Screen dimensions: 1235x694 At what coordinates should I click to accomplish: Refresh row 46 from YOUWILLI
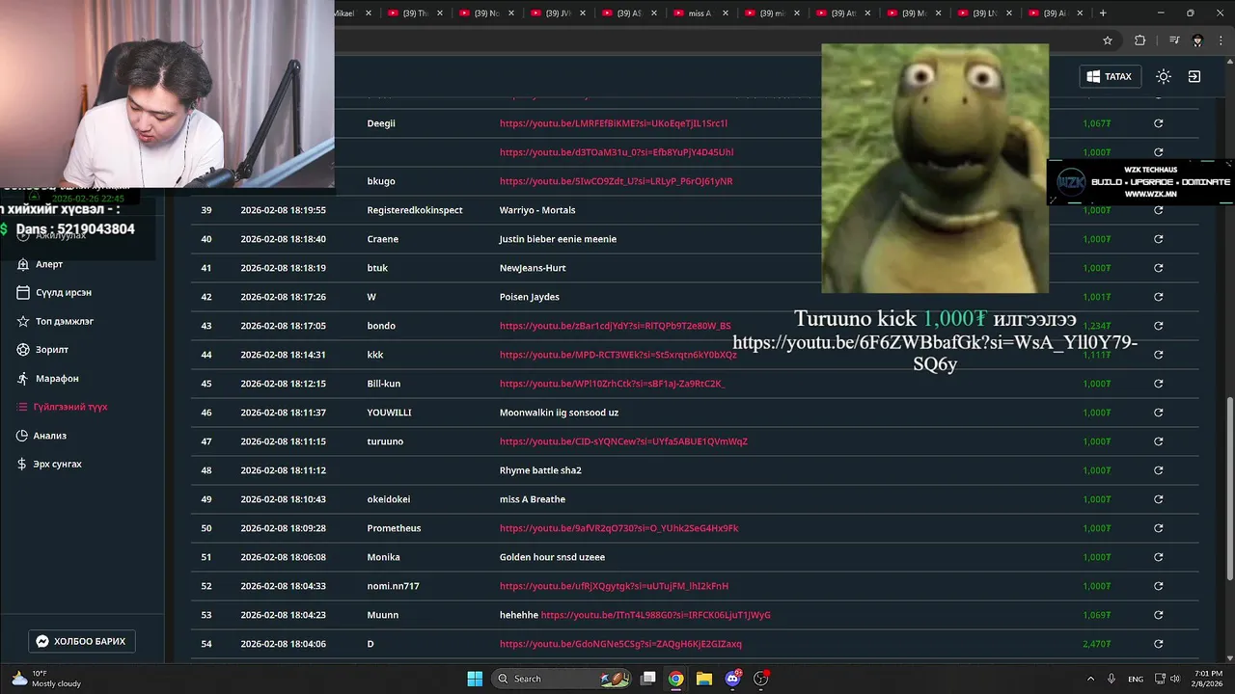tap(1158, 413)
